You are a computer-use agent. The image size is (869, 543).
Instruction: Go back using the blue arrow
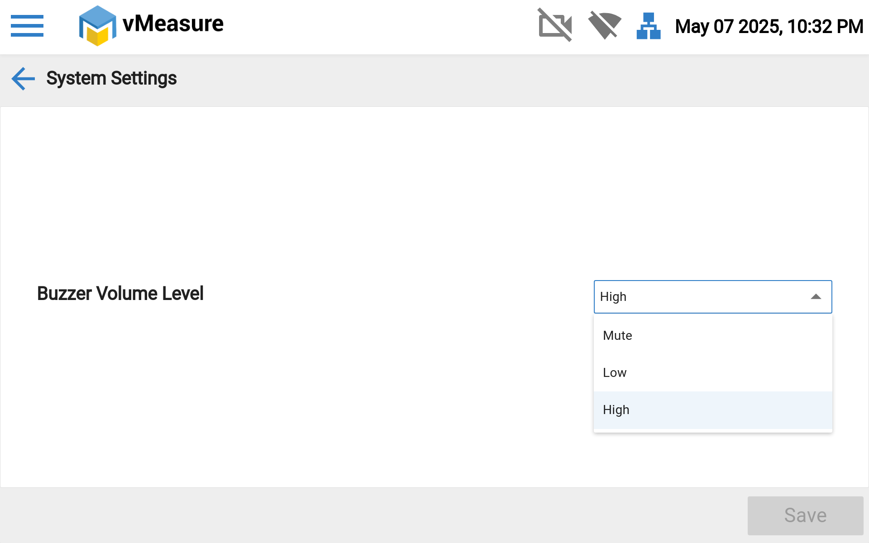[x=23, y=79]
